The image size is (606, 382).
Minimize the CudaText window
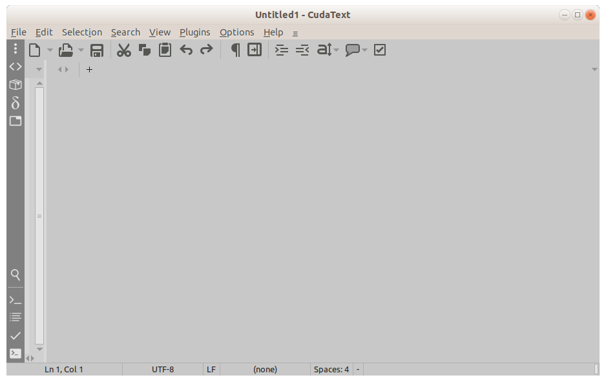(x=565, y=15)
